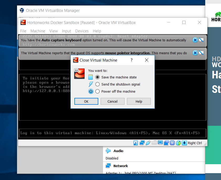
Task: Click the keyboard capture arrow indicator icon
Action: (x=184, y=143)
